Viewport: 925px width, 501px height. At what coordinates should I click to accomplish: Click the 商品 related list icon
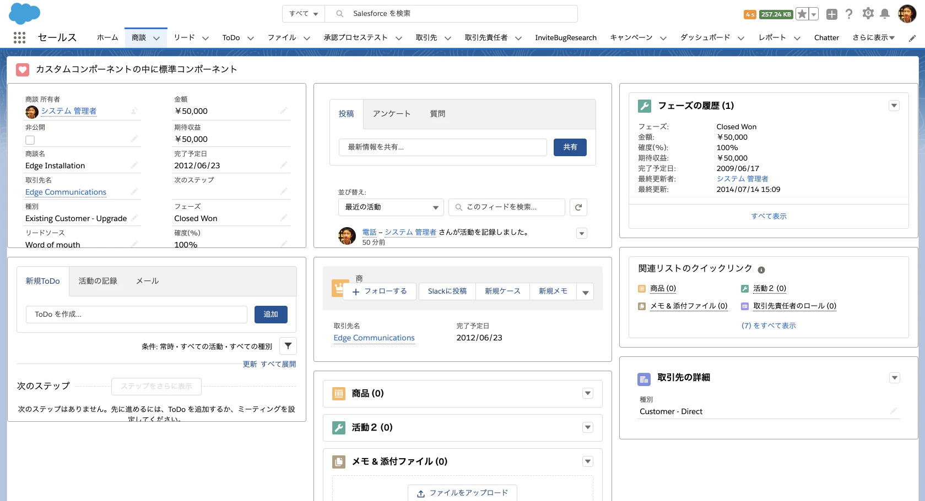pos(338,393)
